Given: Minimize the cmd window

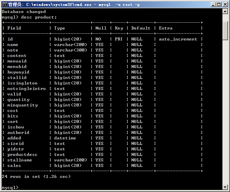Looking at the screenshot, I should (213, 4).
